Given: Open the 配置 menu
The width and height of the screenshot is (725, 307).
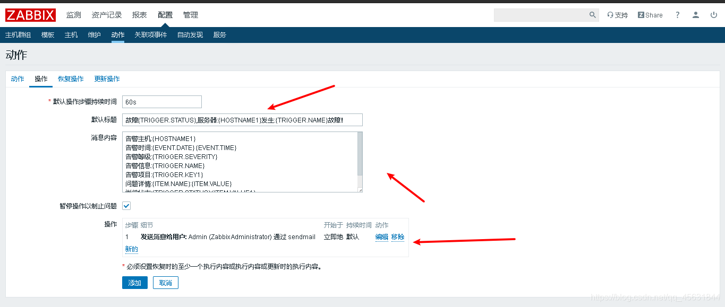Looking at the screenshot, I should (x=165, y=15).
